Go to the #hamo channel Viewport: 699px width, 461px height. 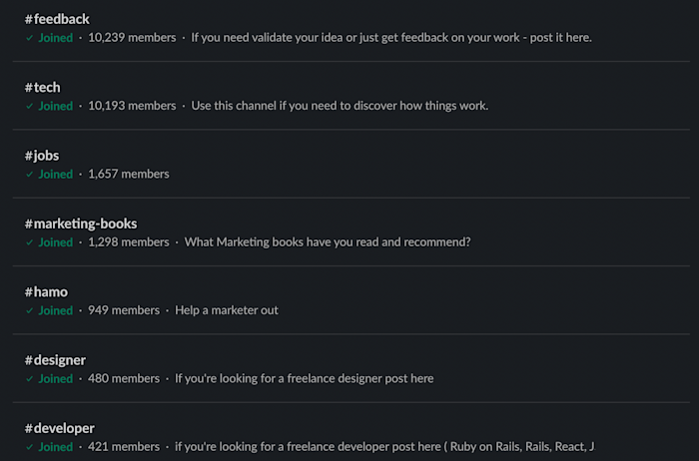tap(48, 291)
